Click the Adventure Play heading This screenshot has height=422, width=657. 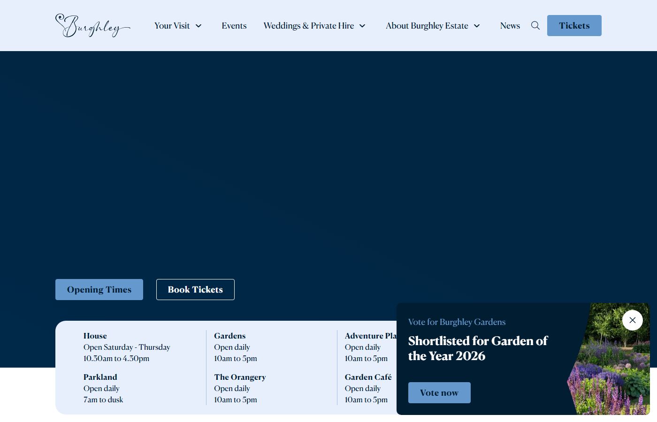coord(371,336)
